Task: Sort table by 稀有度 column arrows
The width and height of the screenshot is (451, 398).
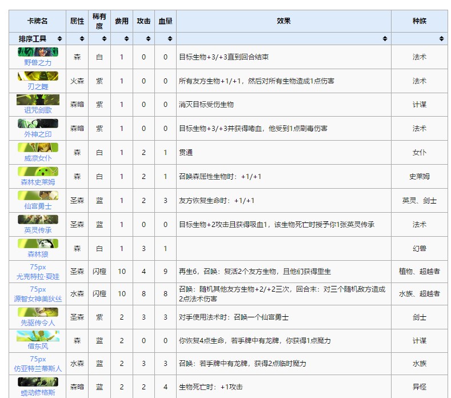Action: point(104,38)
